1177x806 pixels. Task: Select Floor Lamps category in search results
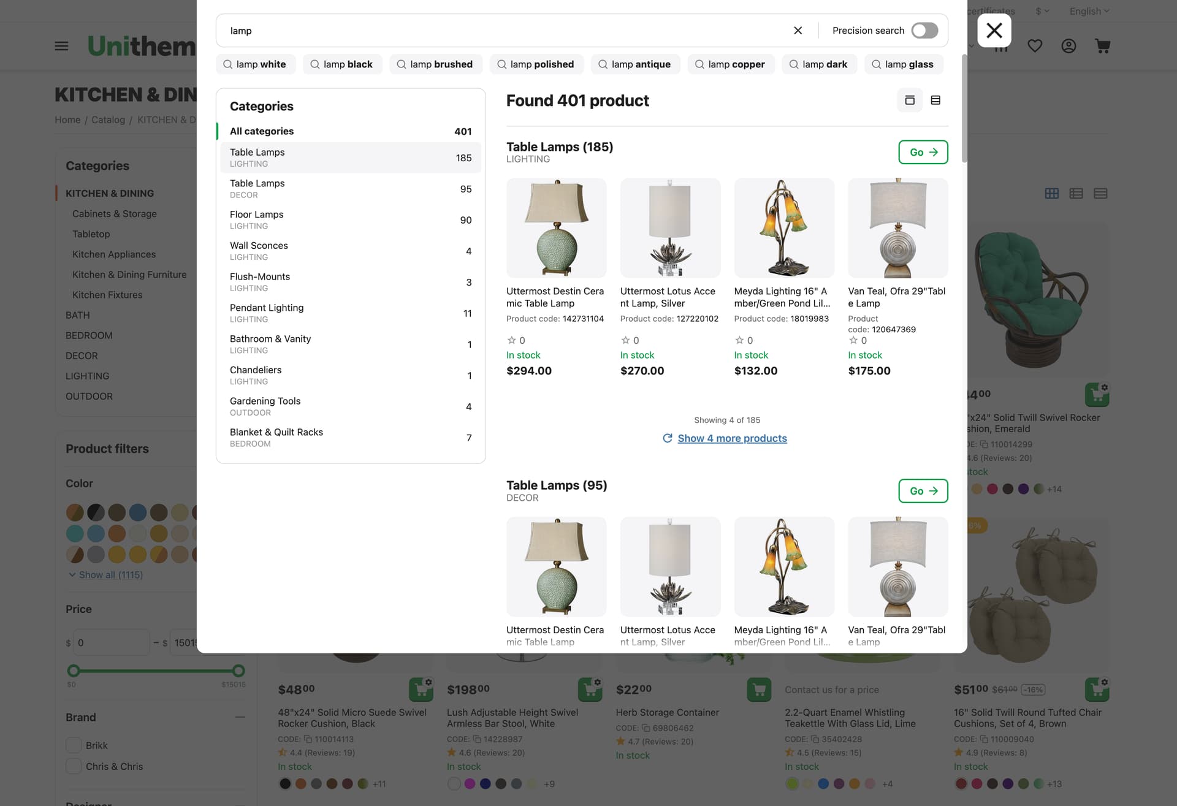click(x=350, y=220)
